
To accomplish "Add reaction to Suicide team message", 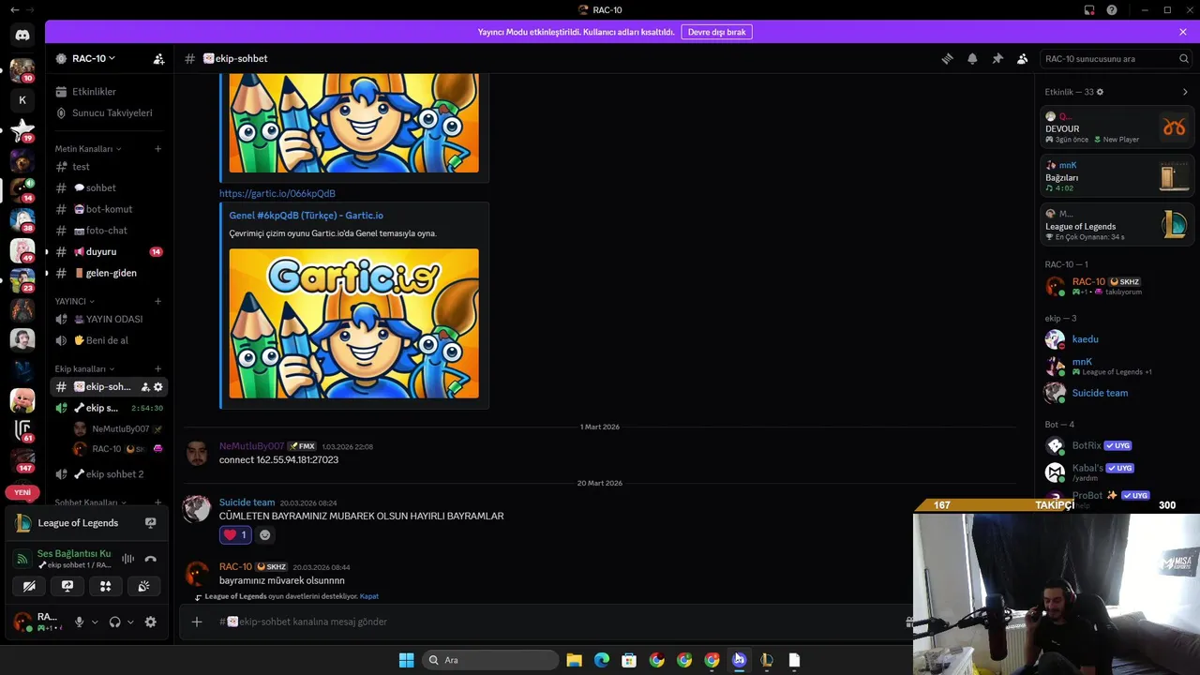I will coord(265,535).
